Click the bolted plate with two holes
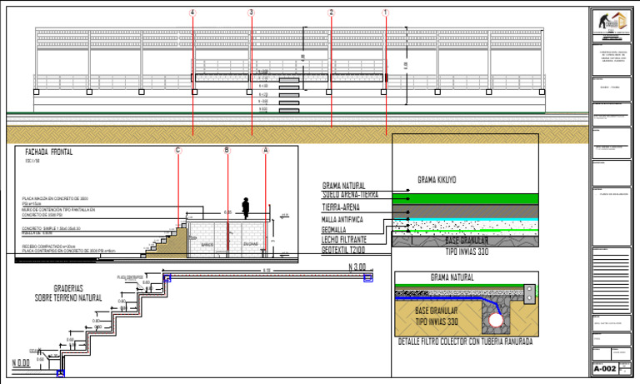 pos(529,294)
